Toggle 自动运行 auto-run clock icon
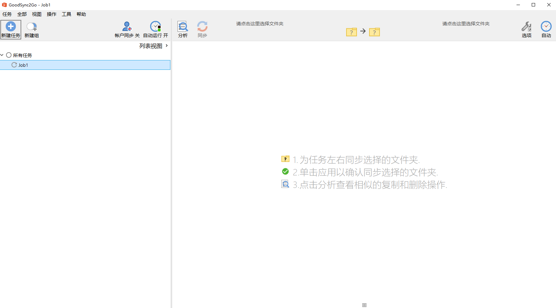The image size is (556, 308). point(156,26)
